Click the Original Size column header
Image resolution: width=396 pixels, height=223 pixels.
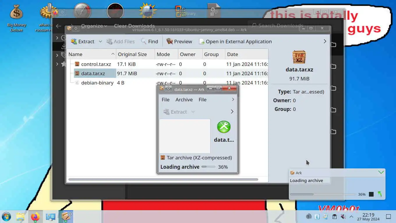[x=135, y=54]
